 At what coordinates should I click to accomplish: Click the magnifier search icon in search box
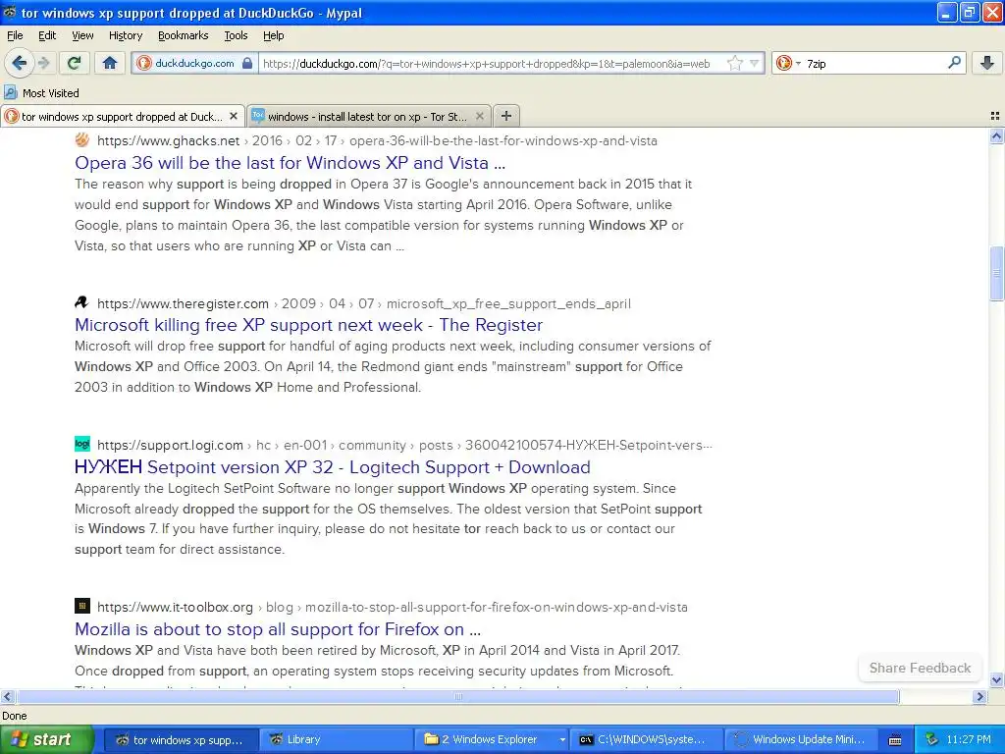point(954,63)
